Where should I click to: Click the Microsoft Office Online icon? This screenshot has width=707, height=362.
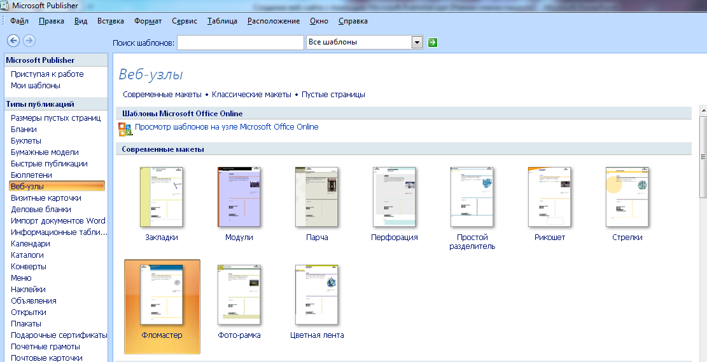tap(125, 129)
